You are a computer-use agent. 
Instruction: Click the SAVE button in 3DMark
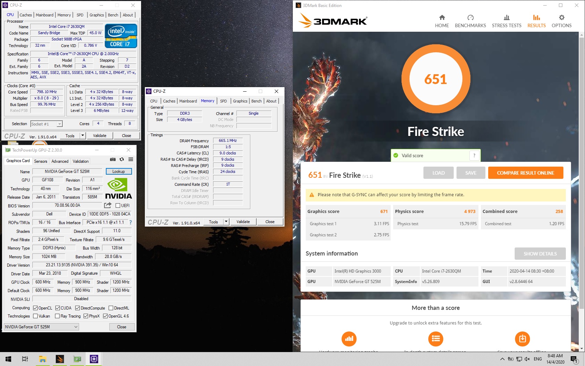[471, 173]
